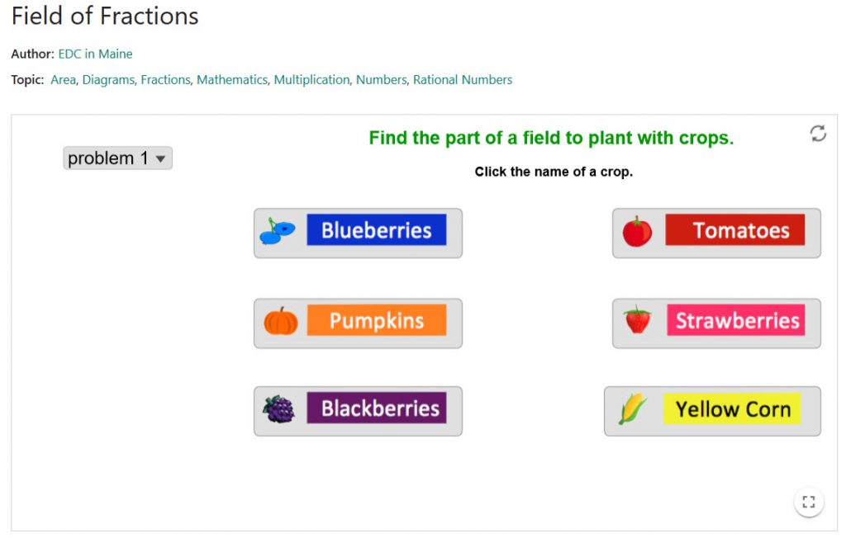Pick the Yellow Corn crop label

(732, 409)
